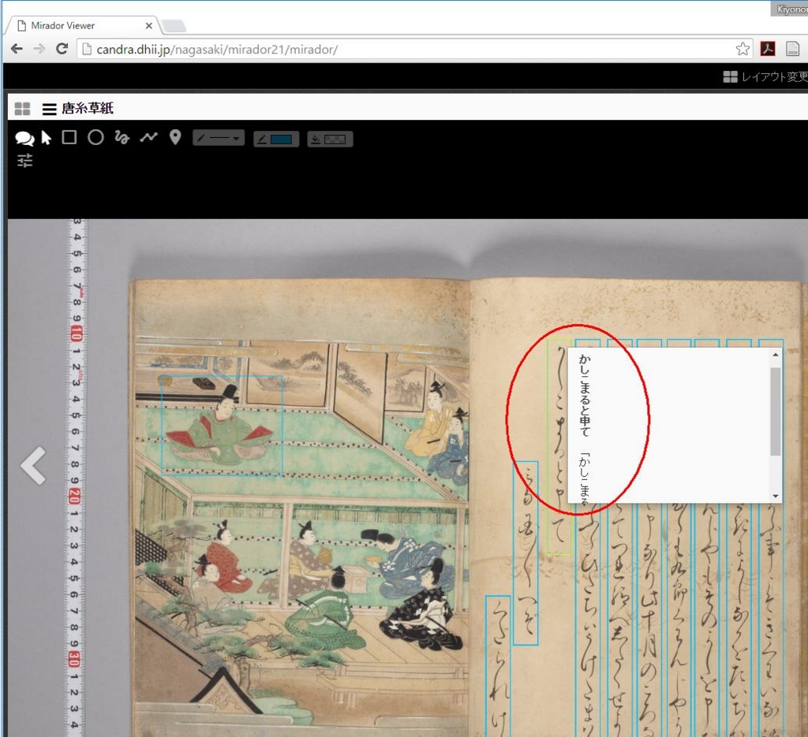Image resolution: width=808 pixels, height=737 pixels.
Task: Click the レイアウト変更 layout button
Action: 765,76
